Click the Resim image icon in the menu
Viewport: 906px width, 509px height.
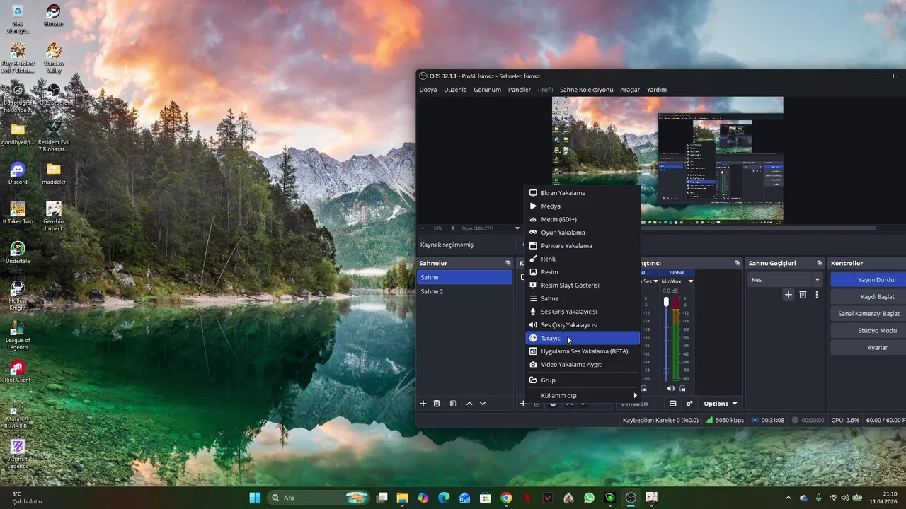click(533, 272)
